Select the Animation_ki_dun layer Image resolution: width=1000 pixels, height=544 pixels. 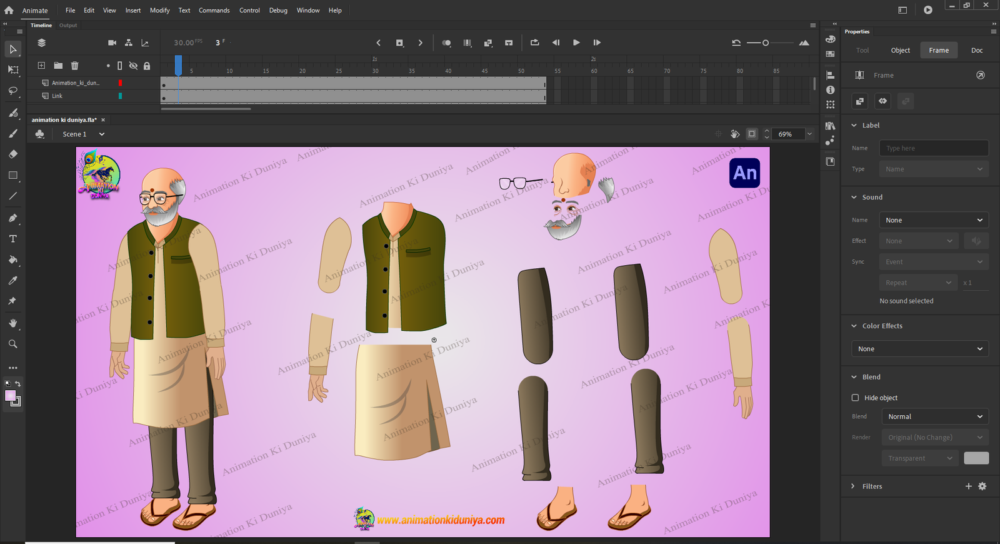(x=75, y=83)
